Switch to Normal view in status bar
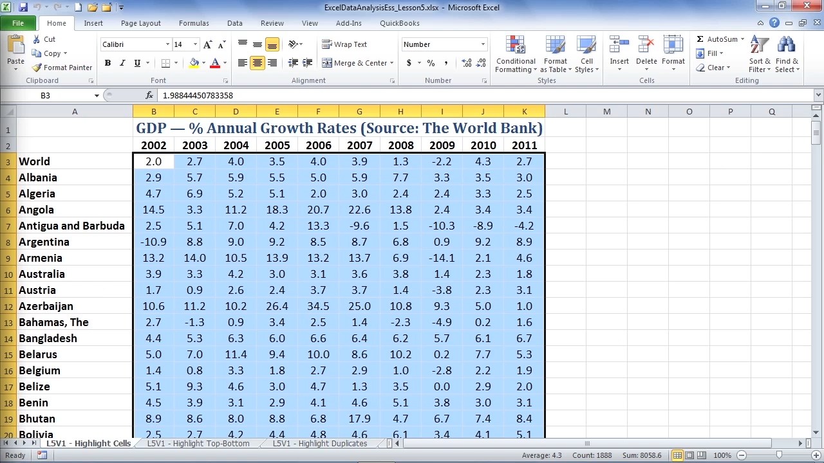 677,455
